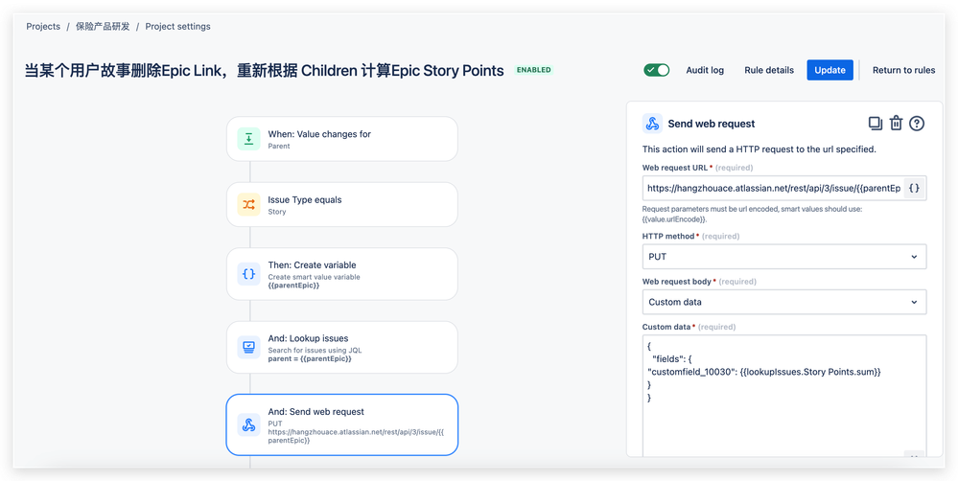Image resolution: width=958 pixels, height=481 pixels.
Task: Click the Update button
Action: pos(829,70)
